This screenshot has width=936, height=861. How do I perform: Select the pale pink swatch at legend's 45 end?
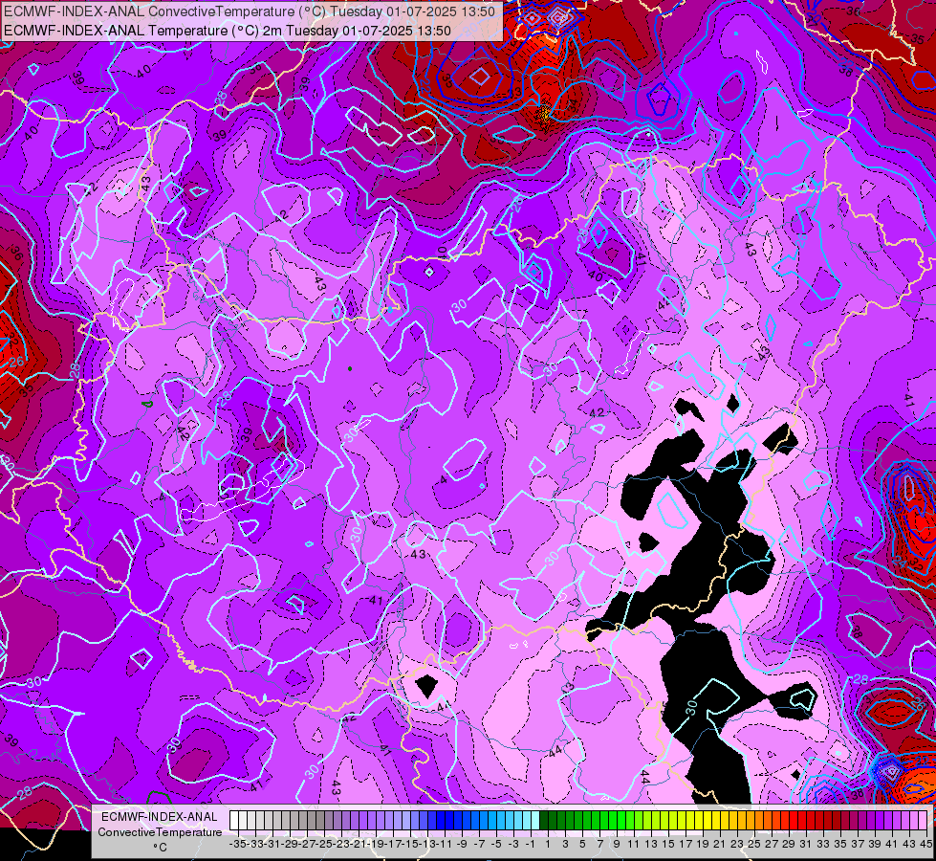(x=923, y=821)
